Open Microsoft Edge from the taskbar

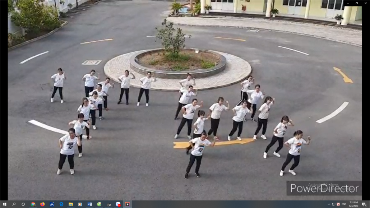click(61, 204)
